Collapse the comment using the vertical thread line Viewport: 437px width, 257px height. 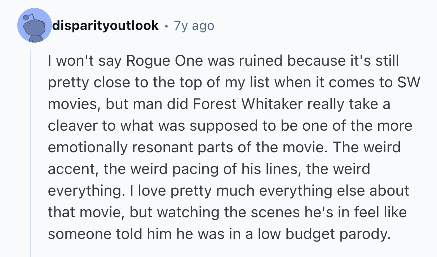[31, 152]
